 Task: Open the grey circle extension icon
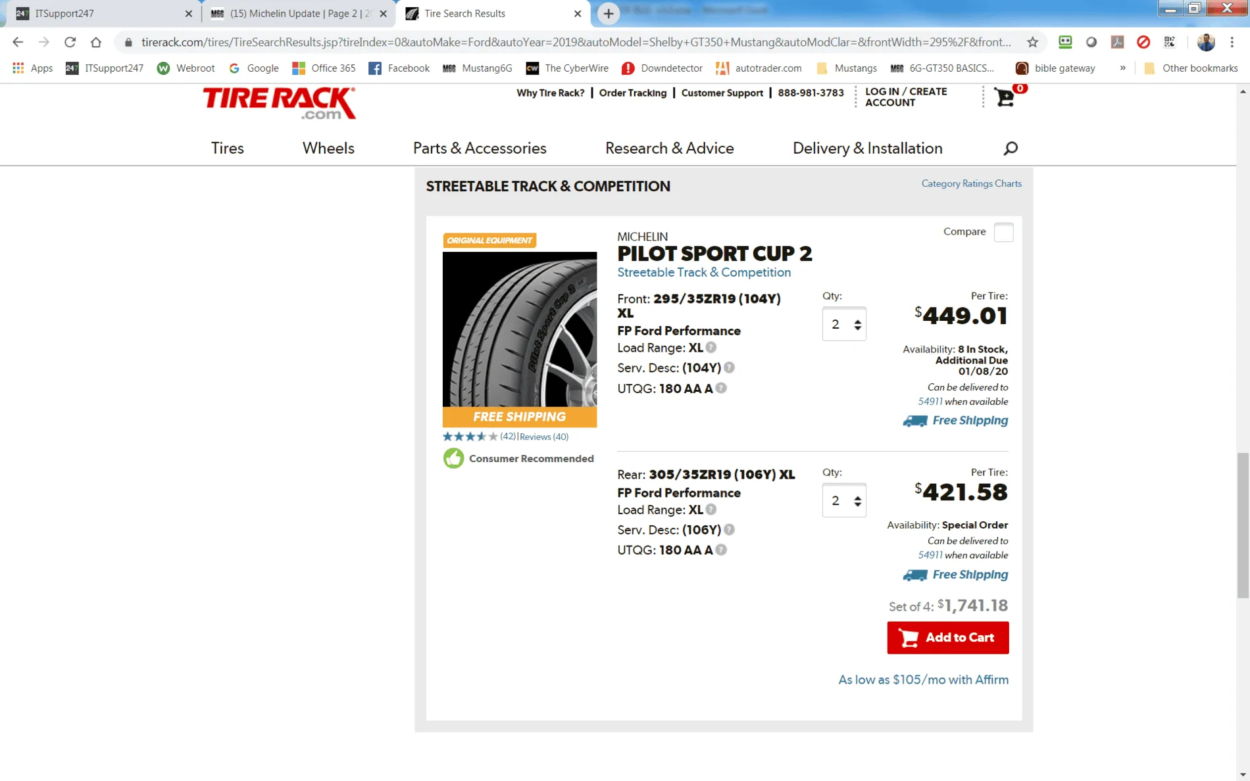click(x=1091, y=42)
